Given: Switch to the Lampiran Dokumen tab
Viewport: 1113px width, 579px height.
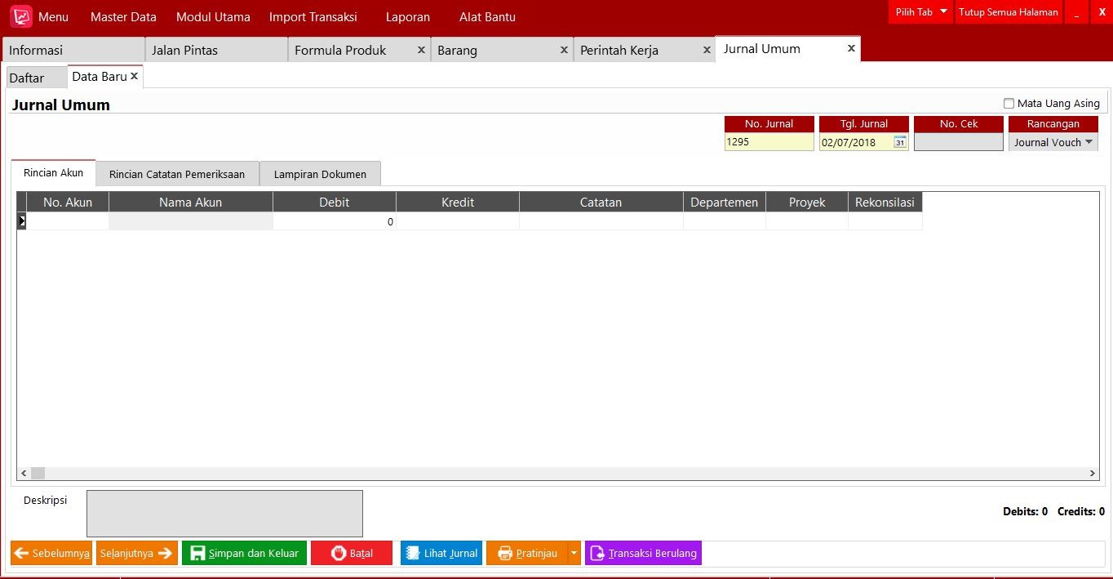Looking at the screenshot, I should pos(320,174).
